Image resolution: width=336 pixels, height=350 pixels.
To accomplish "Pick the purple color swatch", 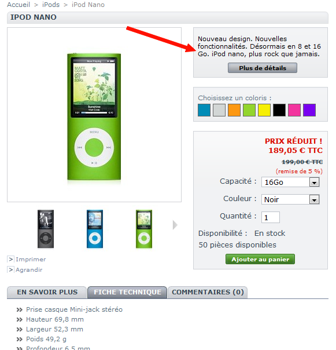I will point(309,110).
